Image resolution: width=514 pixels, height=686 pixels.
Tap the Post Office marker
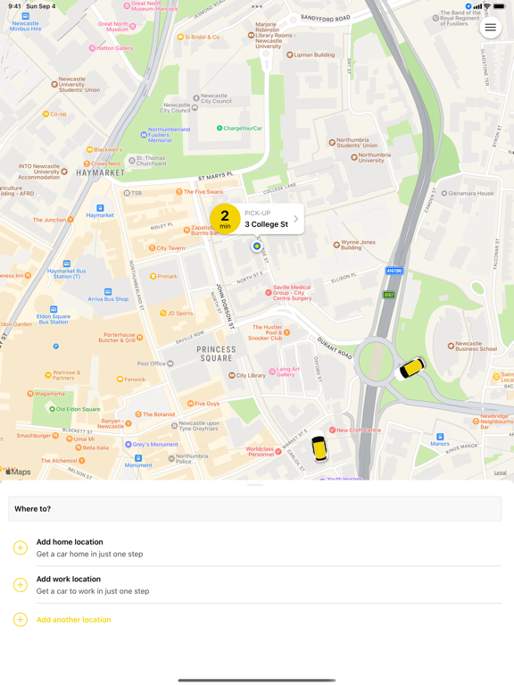[170, 364]
